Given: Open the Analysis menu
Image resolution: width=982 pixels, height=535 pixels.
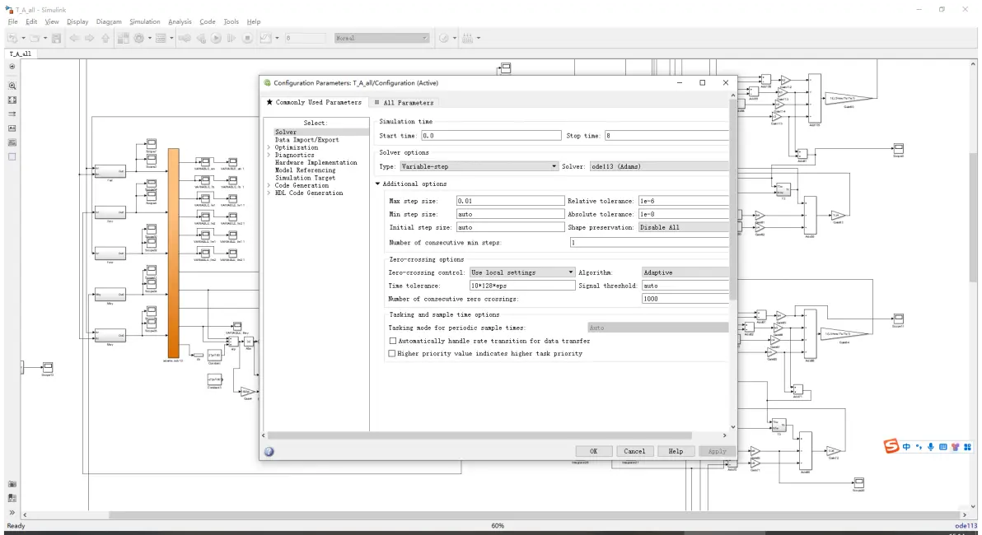Looking at the screenshot, I should [x=180, y=21].
